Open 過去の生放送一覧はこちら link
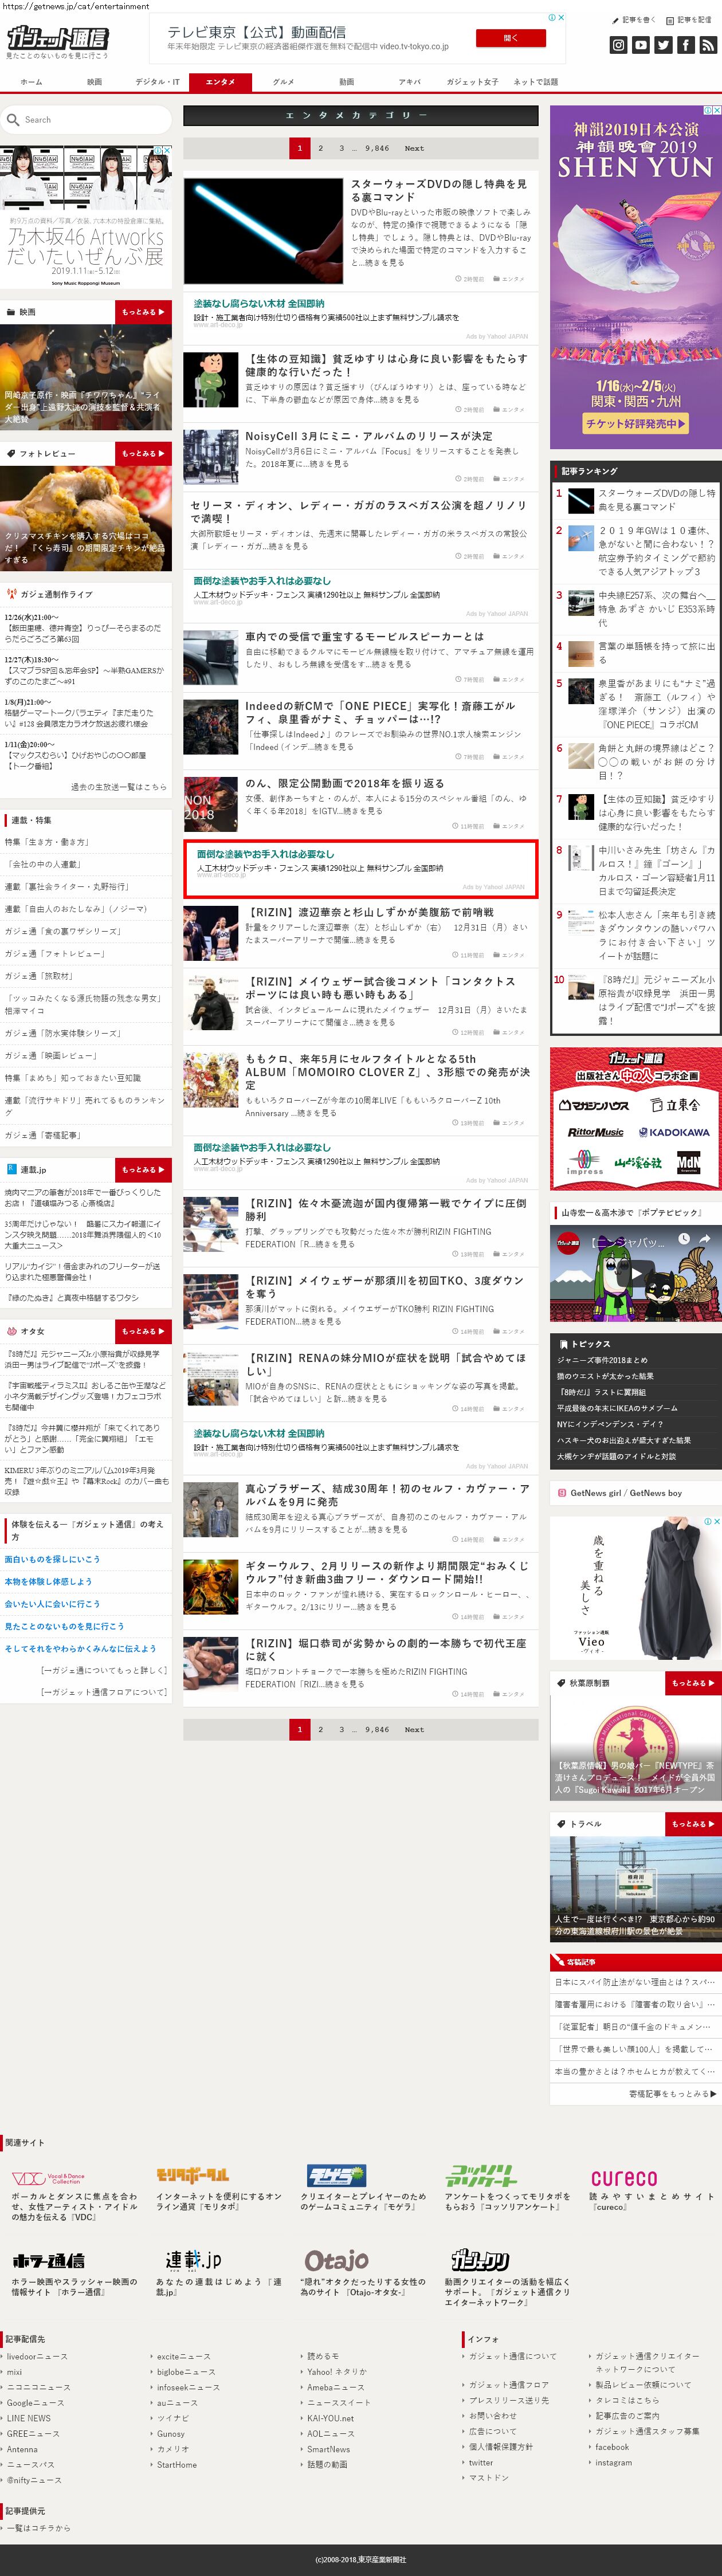 119,787
